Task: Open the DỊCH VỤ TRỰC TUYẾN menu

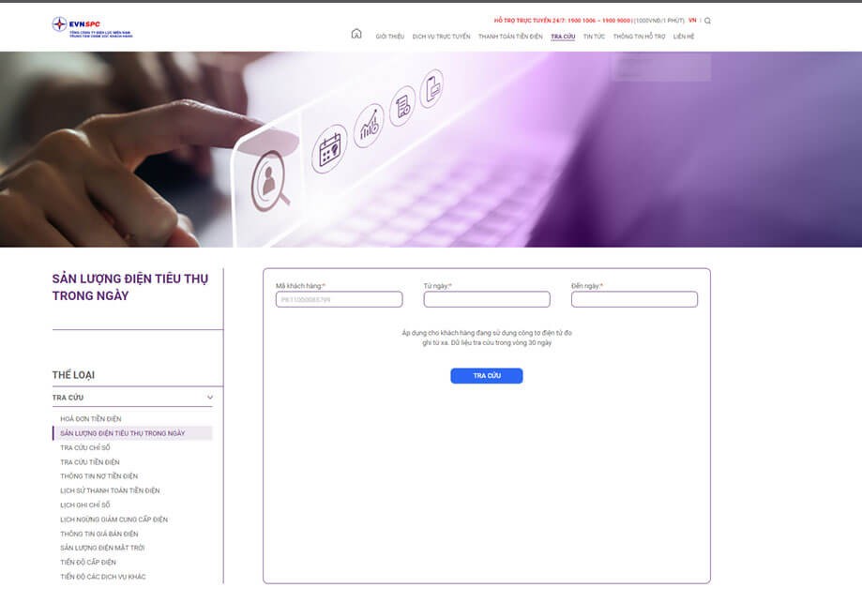Action: (x=441, y=37)
